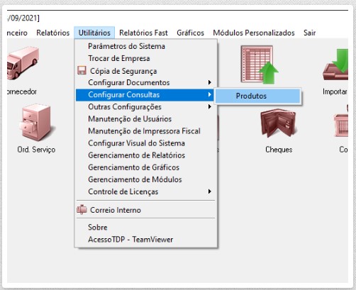Click the Correio Interno mailbox icon
The width and height of the screenshot is (356, 290).
pyautogui.click(x=82, y=210)
